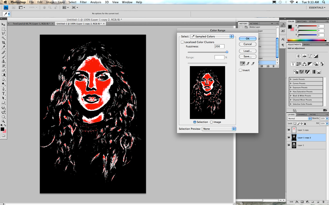The image size is (329, 205).
Task: Hide the Layer 1 copy 2 layer
Action: coord(289,137)
